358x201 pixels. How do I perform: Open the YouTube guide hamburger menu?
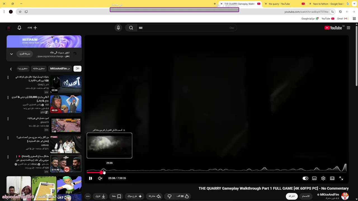click(348, 28)
